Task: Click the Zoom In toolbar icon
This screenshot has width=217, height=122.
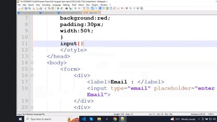Action: click(75, 8)
